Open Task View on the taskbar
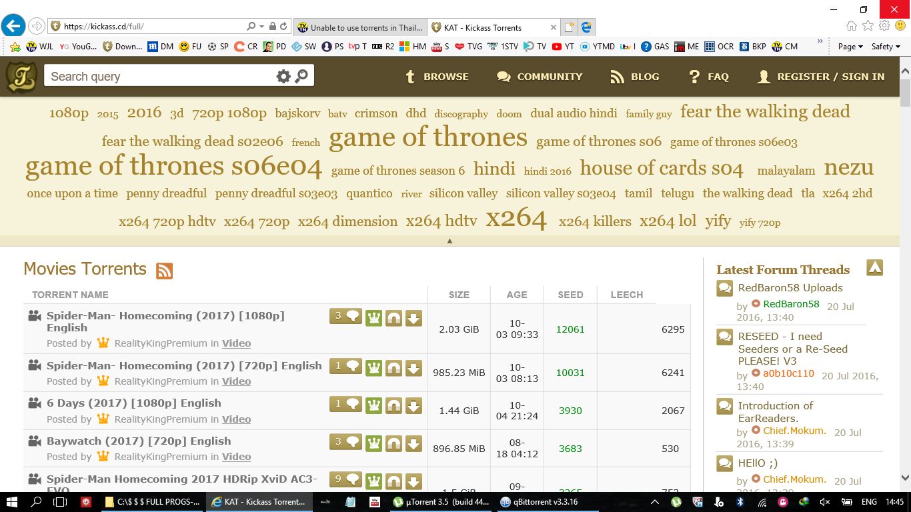This screenshot has height=512, width=911. pyautogui.click(x=59, y=502)
